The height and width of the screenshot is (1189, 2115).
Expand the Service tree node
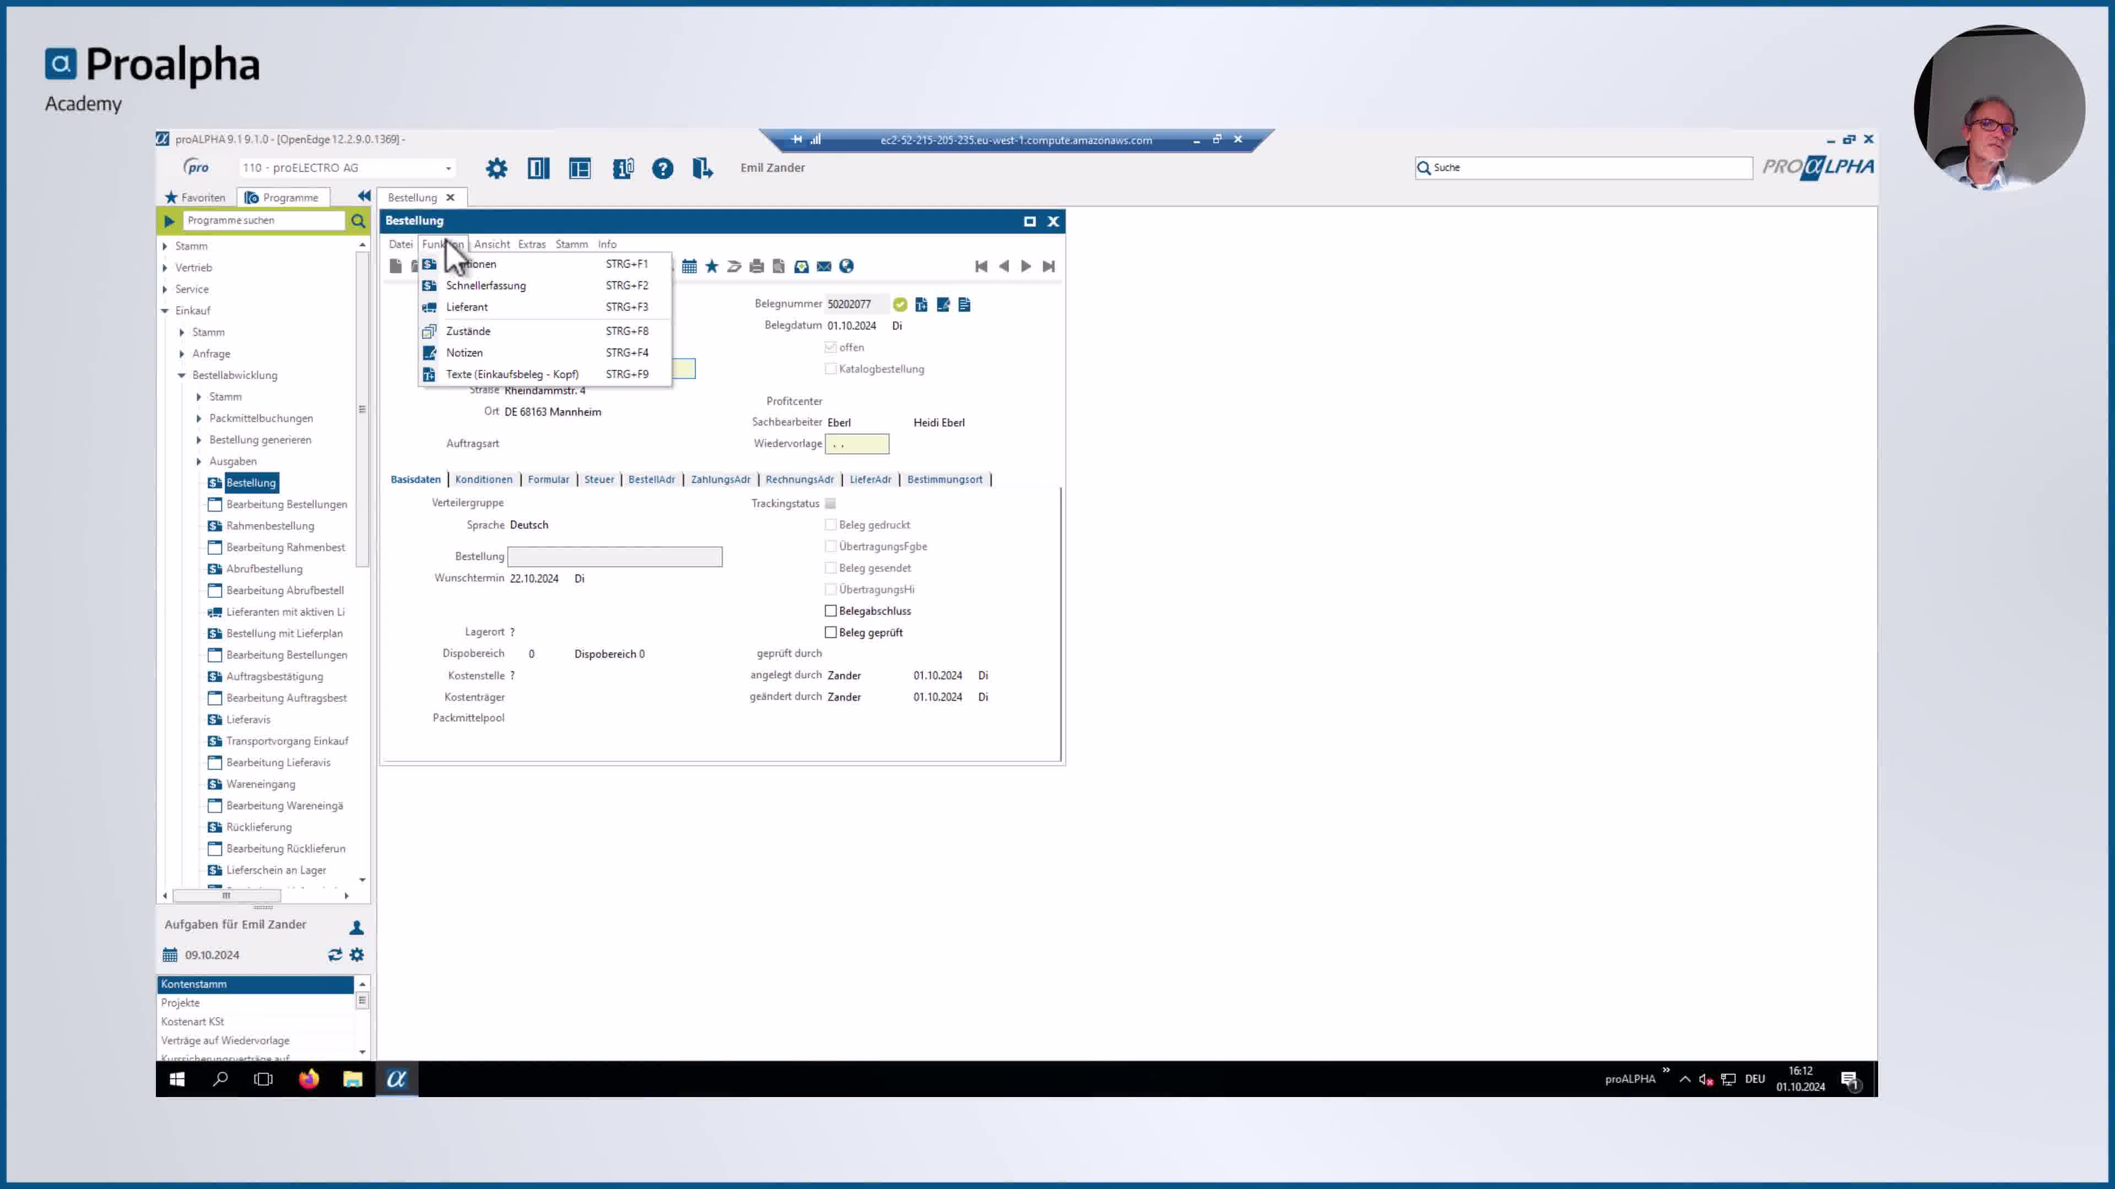(x=165, y=289)
